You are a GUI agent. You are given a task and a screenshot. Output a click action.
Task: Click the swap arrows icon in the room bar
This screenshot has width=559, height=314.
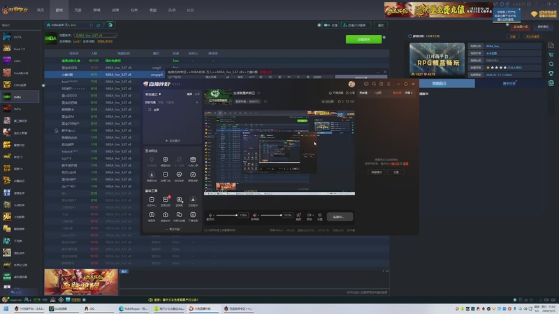pyautogui.click(x=98, y=25)
